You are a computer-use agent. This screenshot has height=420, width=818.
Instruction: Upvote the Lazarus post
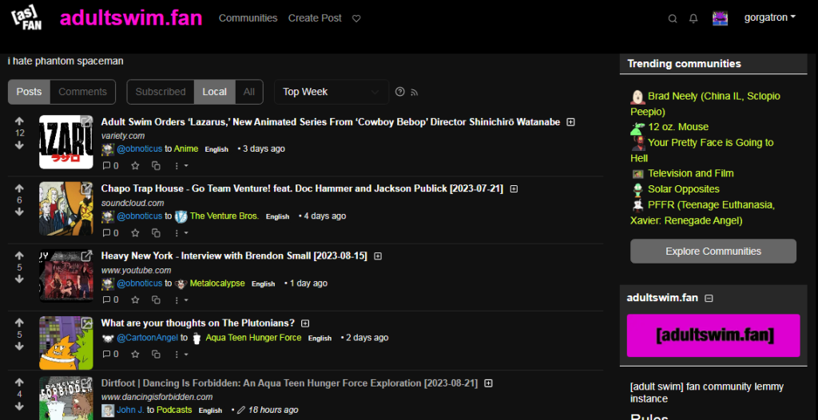click(x=19, y=121)
